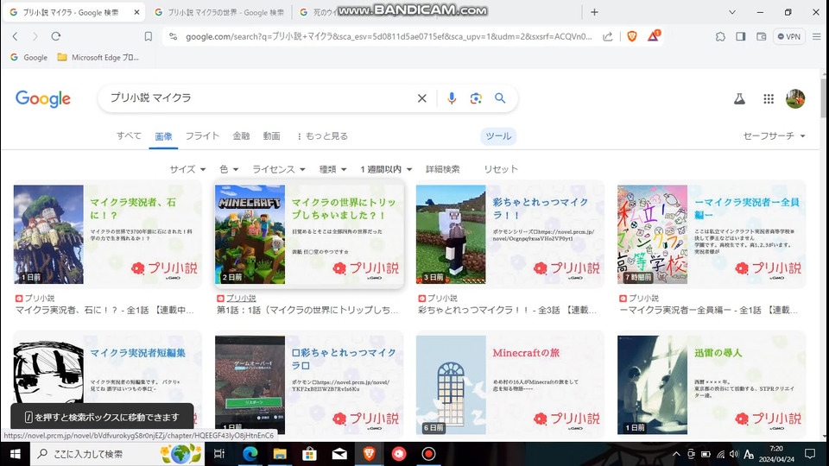The width and height of the screenshot is (829, 466).
Task: Switch to the すべて results tab
Action: coord(129,135)
